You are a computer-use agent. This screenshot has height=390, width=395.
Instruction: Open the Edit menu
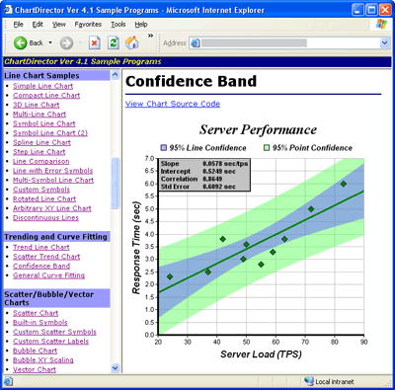click(x=38, y=25)
